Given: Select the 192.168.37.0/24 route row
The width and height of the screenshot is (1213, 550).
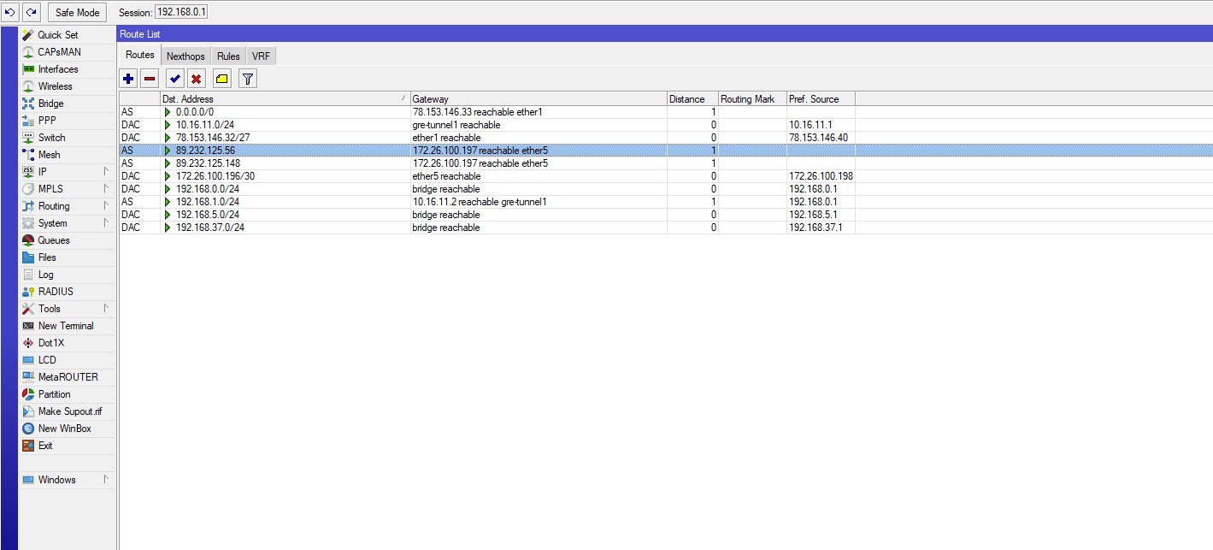Looking at the screenshot, I should [x=665, y=228].
